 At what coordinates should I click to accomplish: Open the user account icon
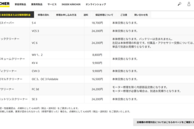(x=189, y=4)
